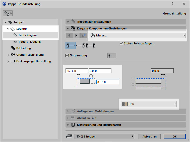This screenshot has height=142, width=190.
Task: Click the favorites star icon button
Action: [8, 13]
